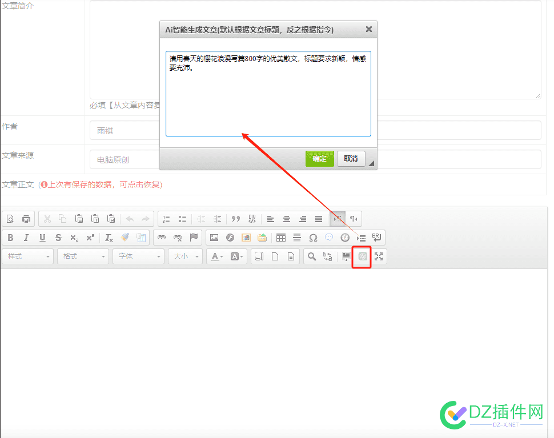Click Paste from Word icon
This screenshot has width=554, height=438.
(111, 219)
